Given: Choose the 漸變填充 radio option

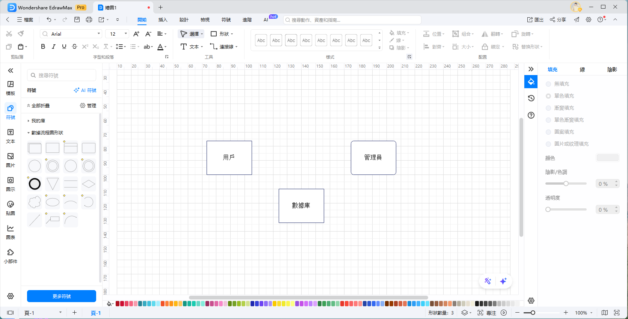Looking at the screenshot, I should [548, 108].
